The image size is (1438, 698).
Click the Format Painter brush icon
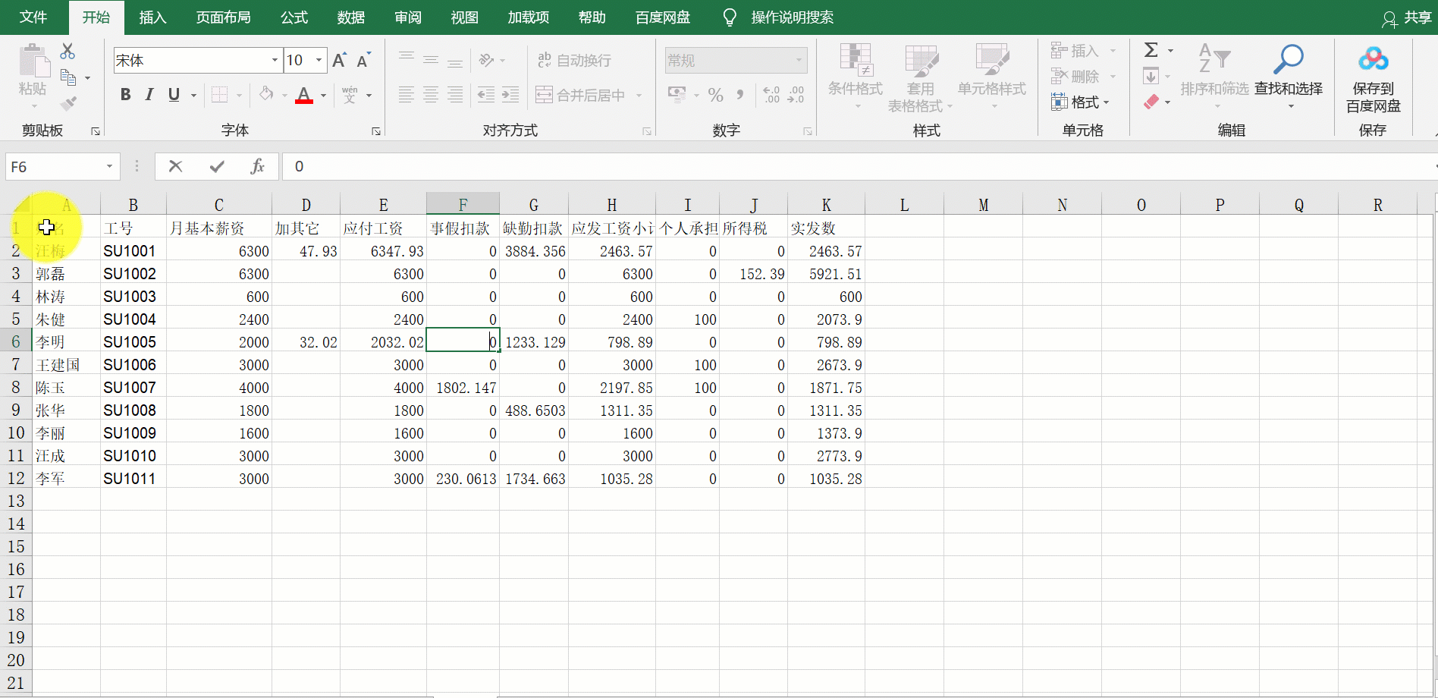(x=68, y=102)
